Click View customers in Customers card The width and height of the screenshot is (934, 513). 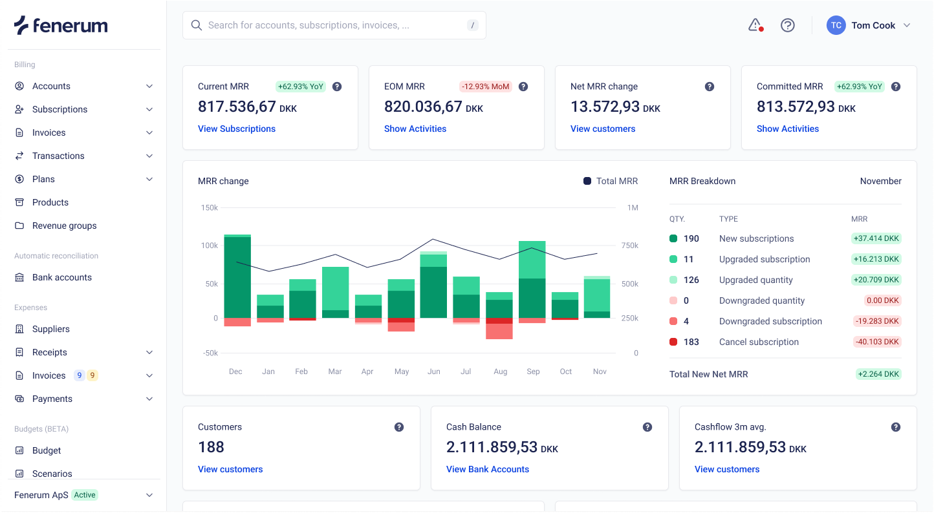230,469
